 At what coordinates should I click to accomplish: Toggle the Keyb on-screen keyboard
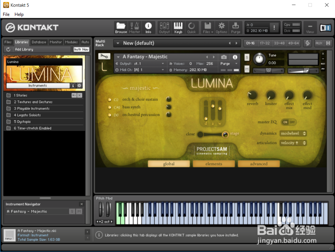(178, 28)
